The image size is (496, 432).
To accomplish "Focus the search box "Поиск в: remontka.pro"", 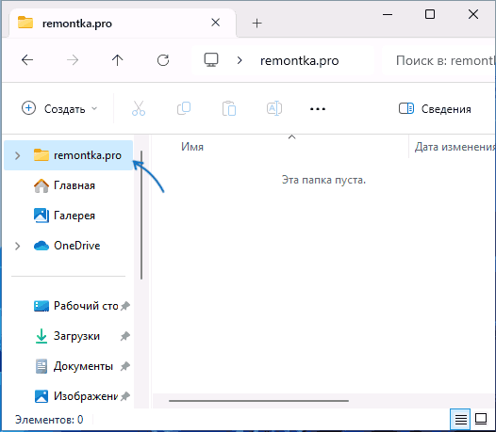I will click(439, 60).
